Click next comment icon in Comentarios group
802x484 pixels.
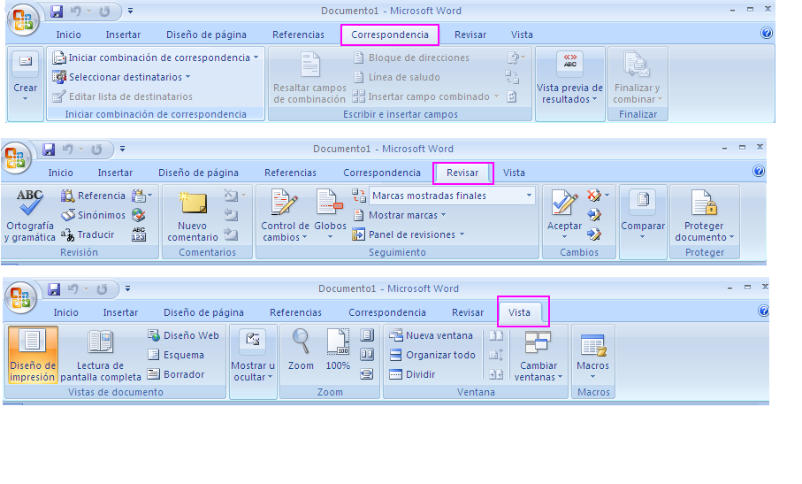[x=231, y=234]
